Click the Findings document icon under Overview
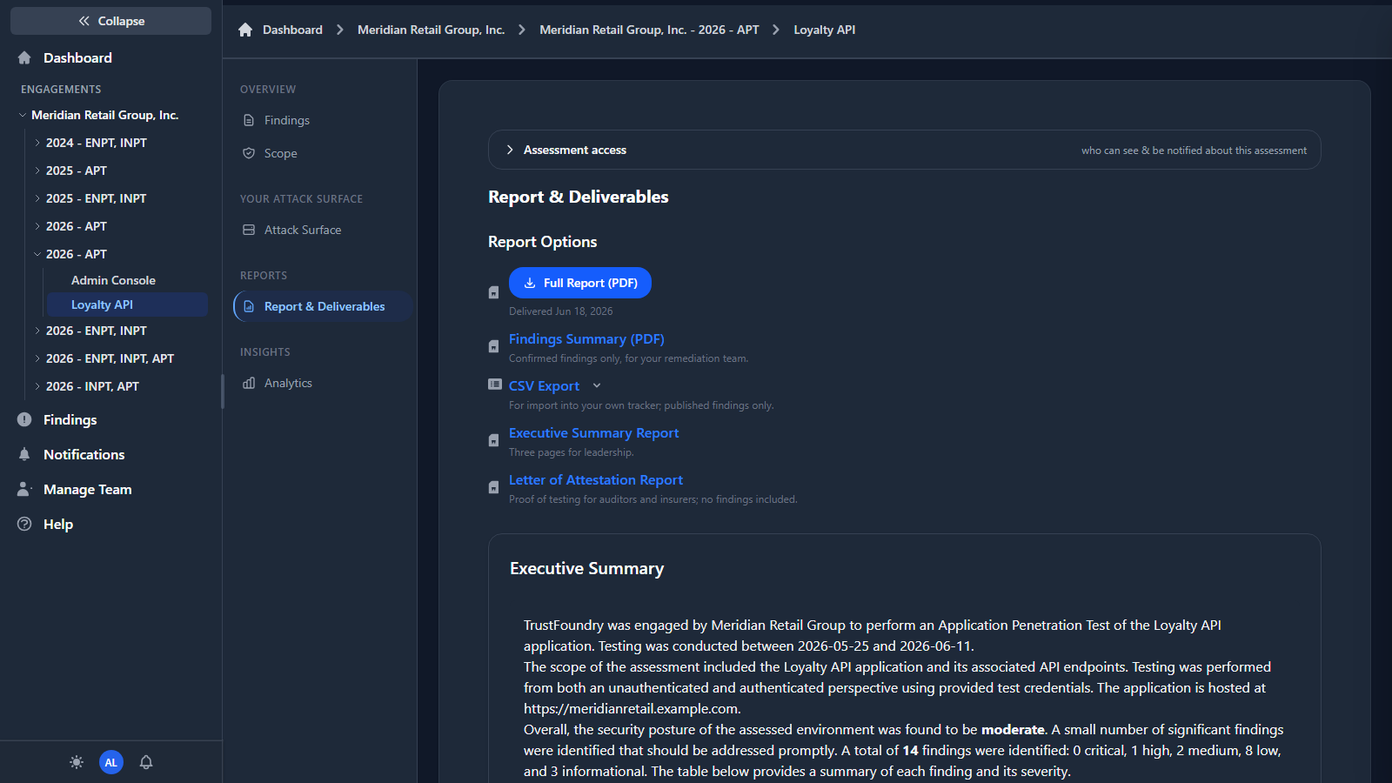This screenshot has height=783, width=1392. pyautogui.click(x=249, y=120)
